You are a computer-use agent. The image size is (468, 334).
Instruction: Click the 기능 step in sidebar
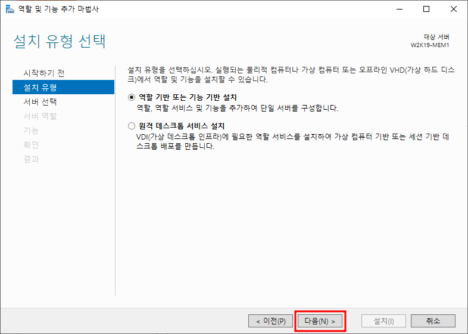tap(31, 131)
